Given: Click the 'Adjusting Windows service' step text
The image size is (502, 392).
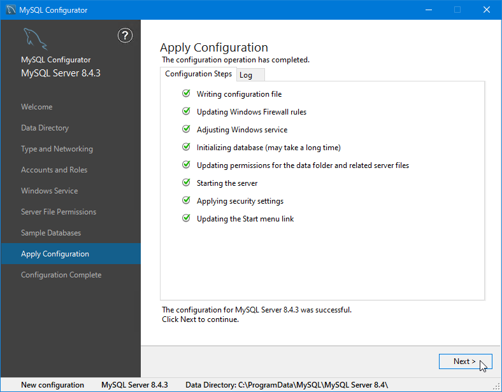Looking at the screenshot, I should coord(242,130).
